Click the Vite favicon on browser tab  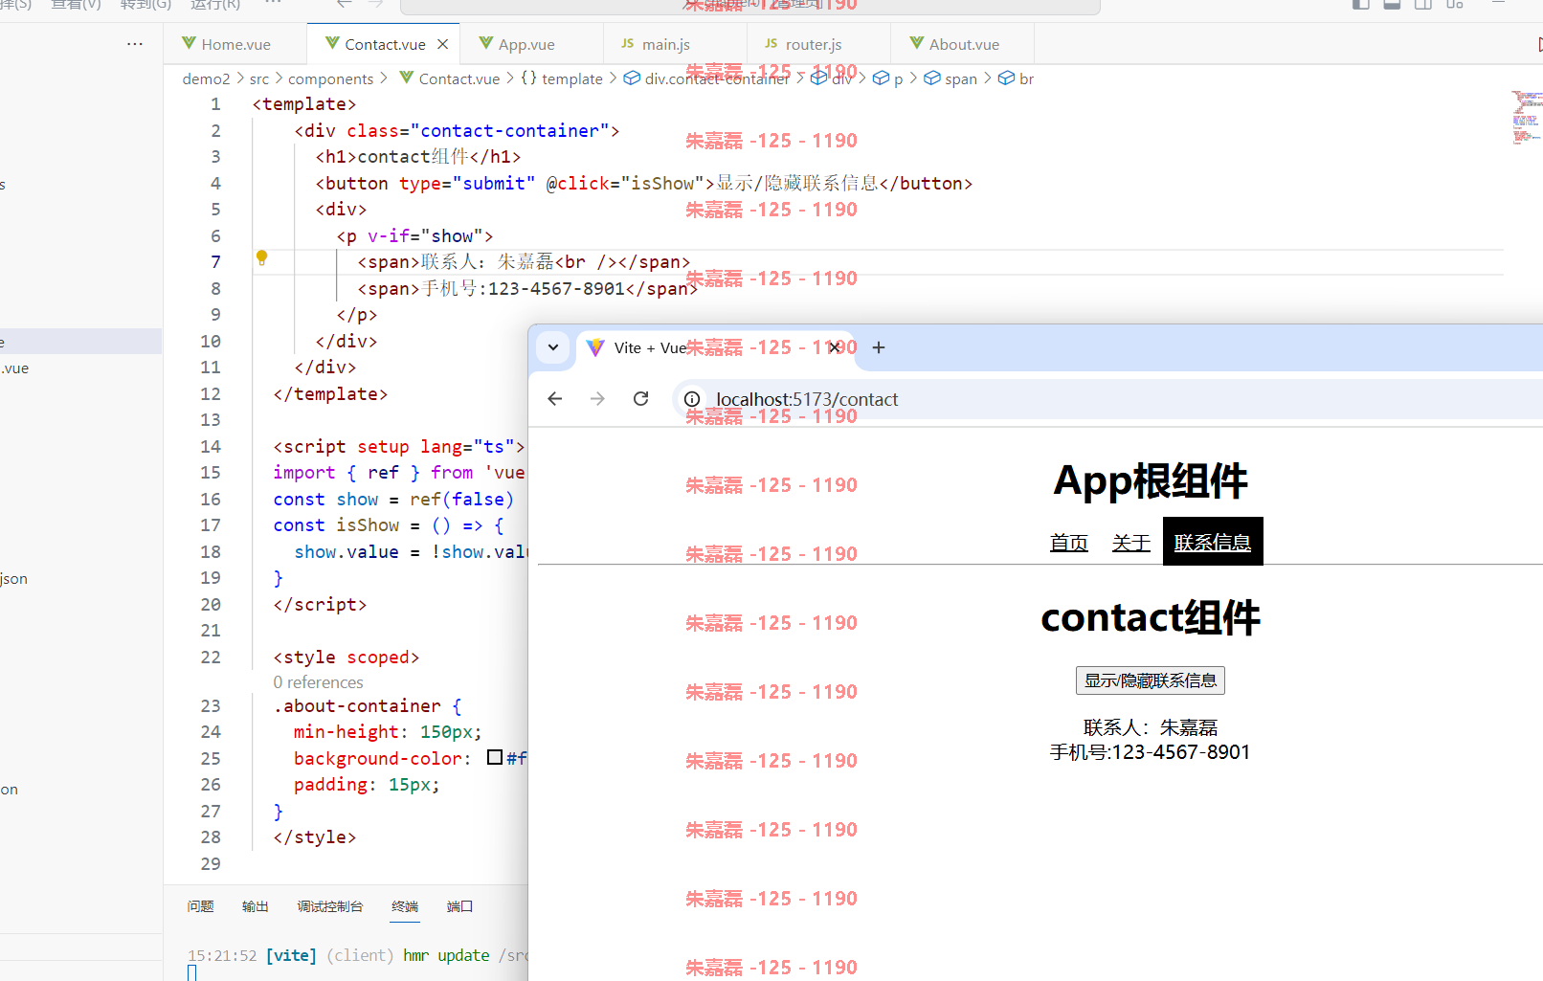pyautogui.click(x=595, y=347)
